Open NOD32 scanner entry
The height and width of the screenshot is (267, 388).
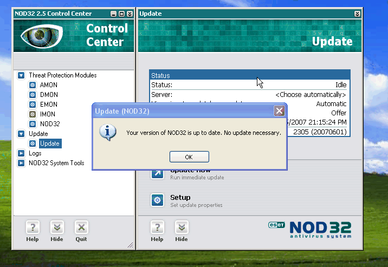(x=50, y=124)
